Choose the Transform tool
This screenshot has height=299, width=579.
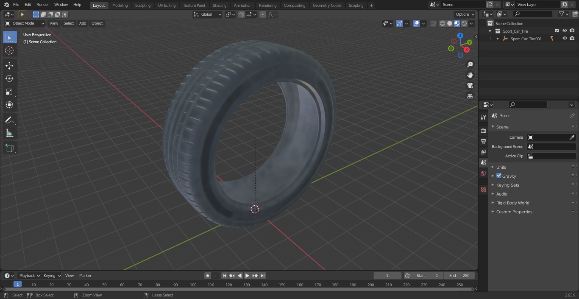click(9, 105)
